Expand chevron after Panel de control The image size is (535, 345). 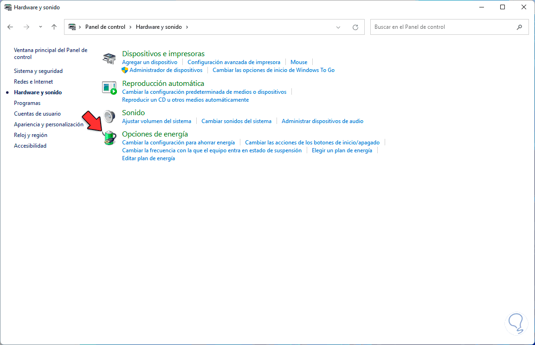coord(130,27)
